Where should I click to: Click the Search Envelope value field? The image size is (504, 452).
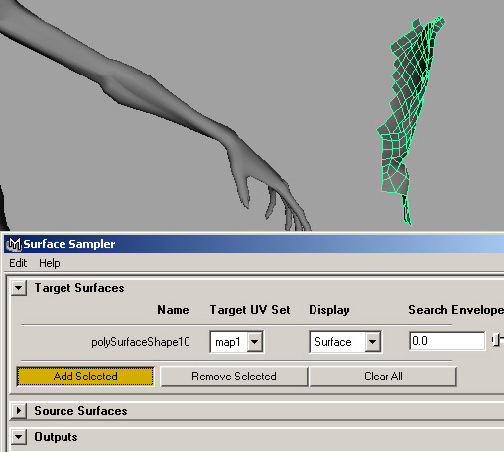coord(447,341)
